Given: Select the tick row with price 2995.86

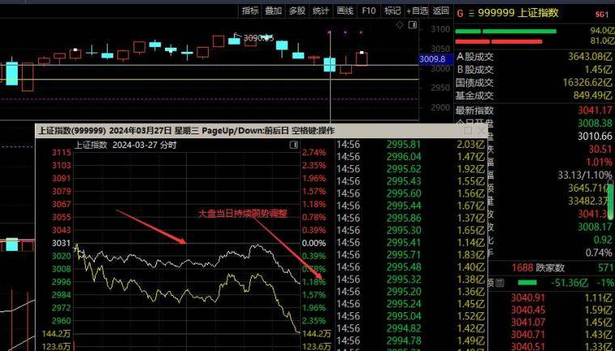Looking at the screenshot, I should coord(411,218).
